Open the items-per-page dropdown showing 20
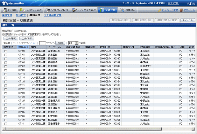Image resolution: width=197 pixels, height=134 pixels. tap(73, 43)
